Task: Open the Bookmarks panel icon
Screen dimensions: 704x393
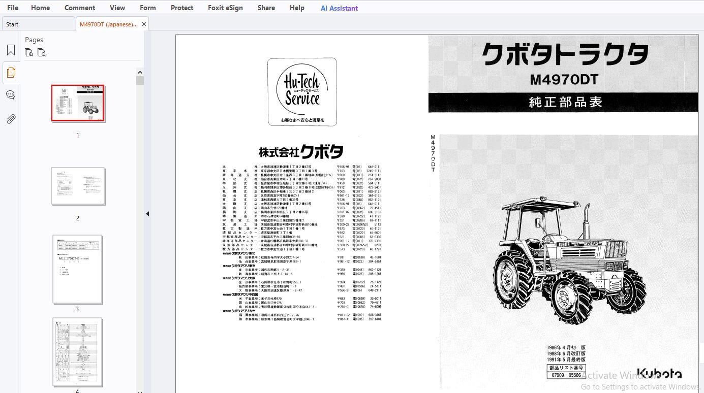Action: tap(11, 50)
